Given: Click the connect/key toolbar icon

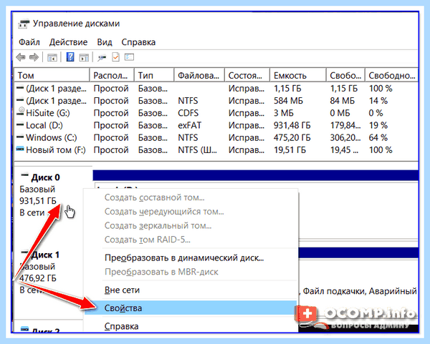Looking at the screenshot, I should [102, 57].
